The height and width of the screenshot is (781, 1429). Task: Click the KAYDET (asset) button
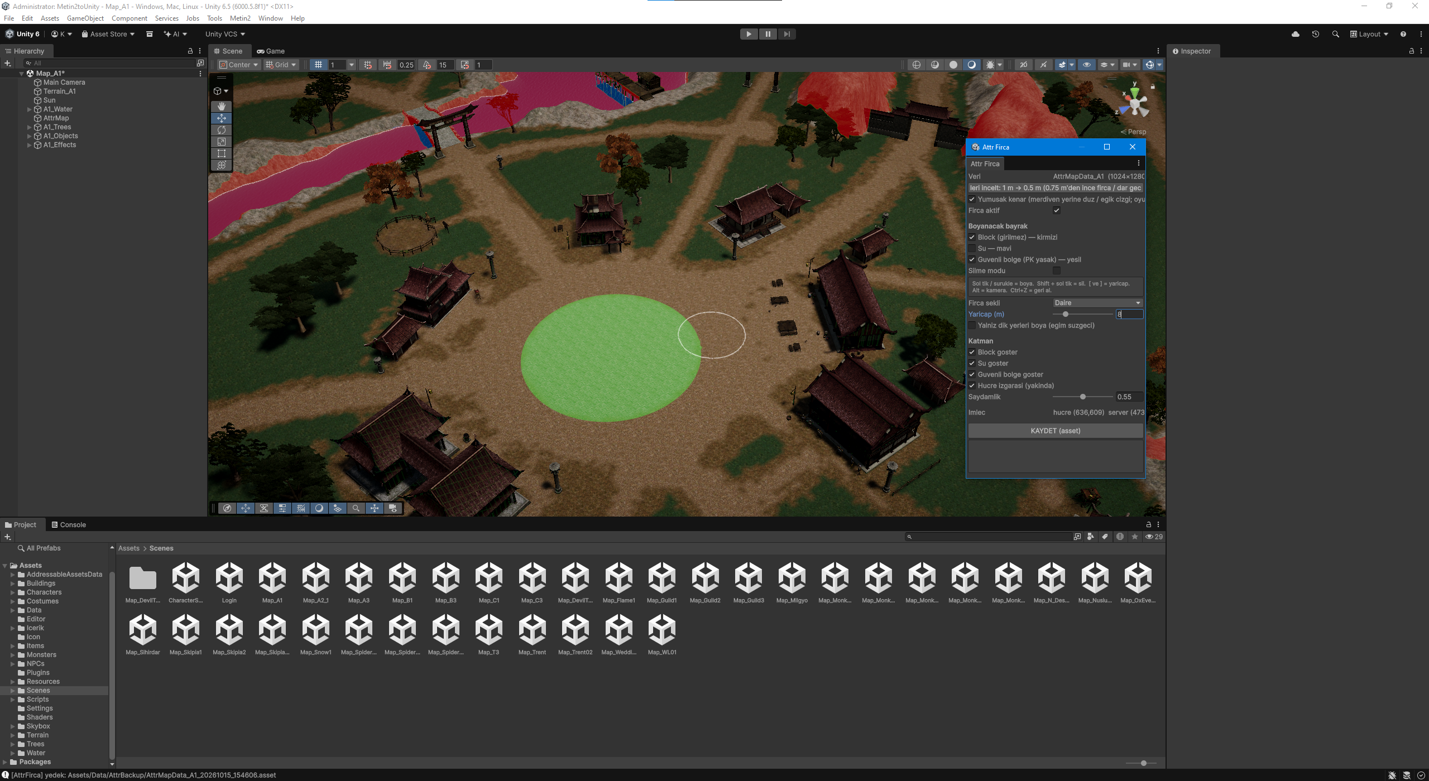(x=1055, y=431)
